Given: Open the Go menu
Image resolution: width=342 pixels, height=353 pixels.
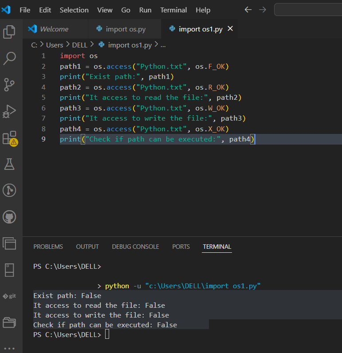Looking at the screenshot, I should tap(126, 10).
